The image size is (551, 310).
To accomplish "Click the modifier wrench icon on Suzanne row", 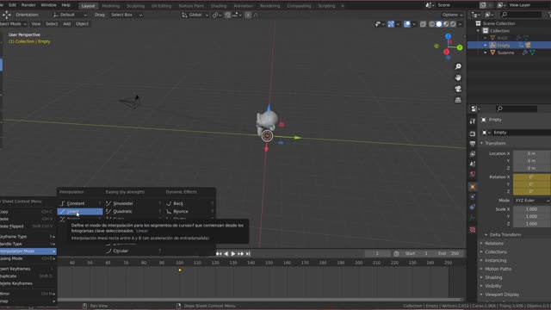I will [x=524, y=53].
